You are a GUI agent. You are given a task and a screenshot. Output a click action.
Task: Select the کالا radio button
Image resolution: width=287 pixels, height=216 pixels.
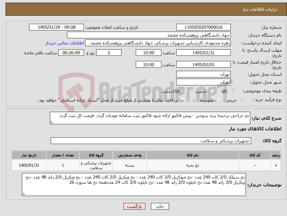[233, 91]
